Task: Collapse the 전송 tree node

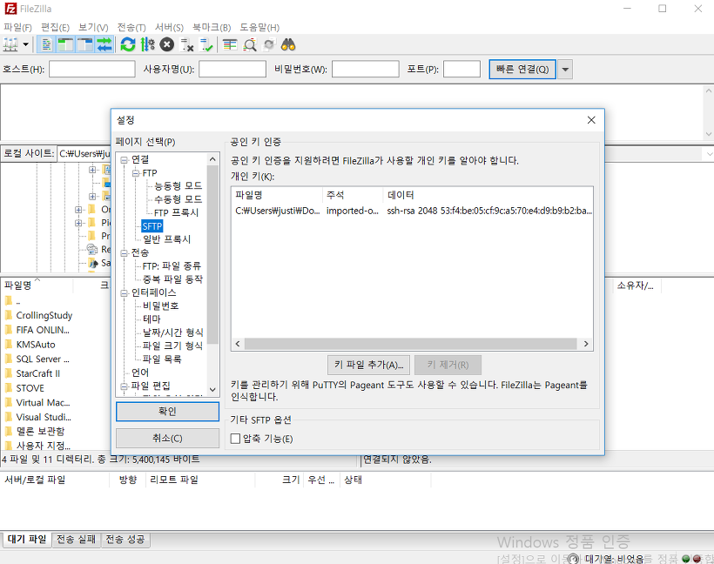Action: tap(124, 253)
